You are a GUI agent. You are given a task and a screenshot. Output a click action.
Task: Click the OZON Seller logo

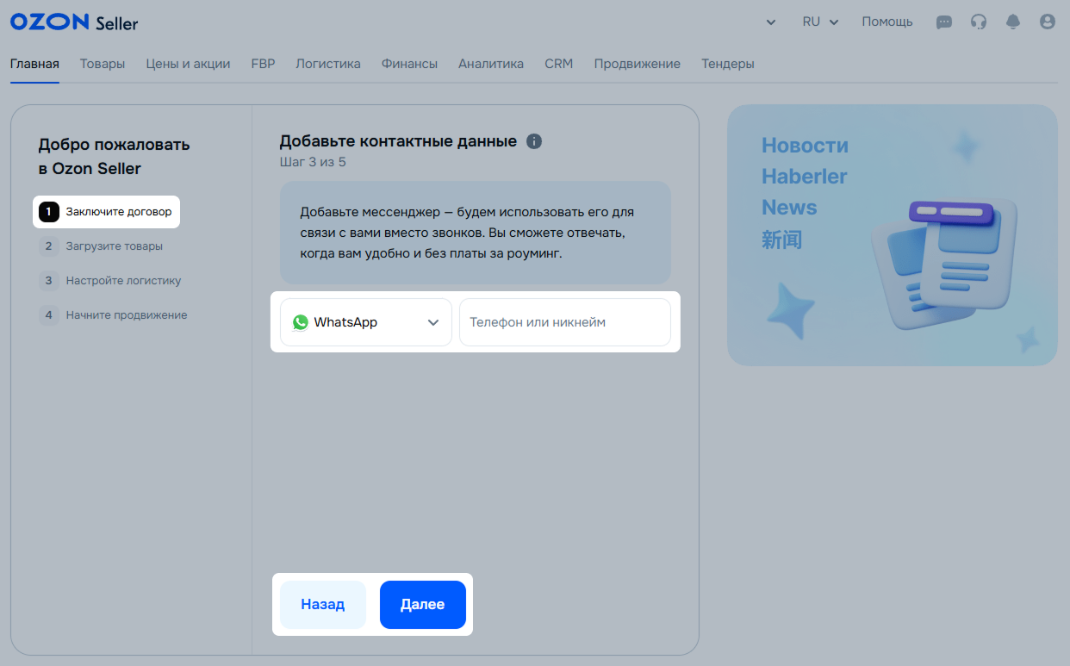tap(74, 22)
